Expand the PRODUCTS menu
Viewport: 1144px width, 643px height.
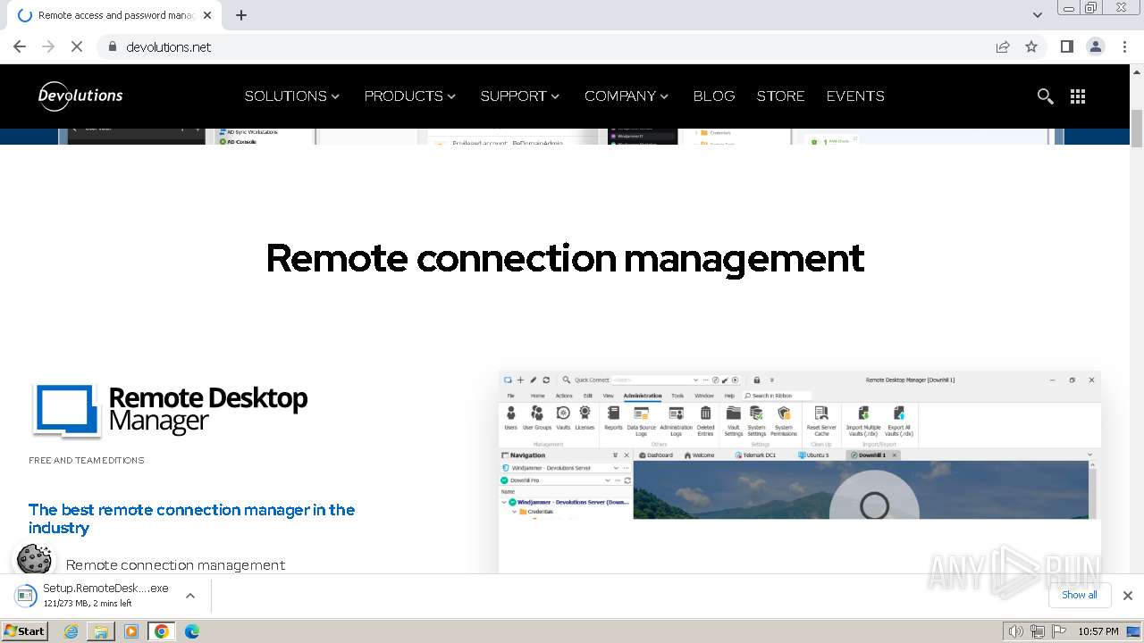[410, 96]
